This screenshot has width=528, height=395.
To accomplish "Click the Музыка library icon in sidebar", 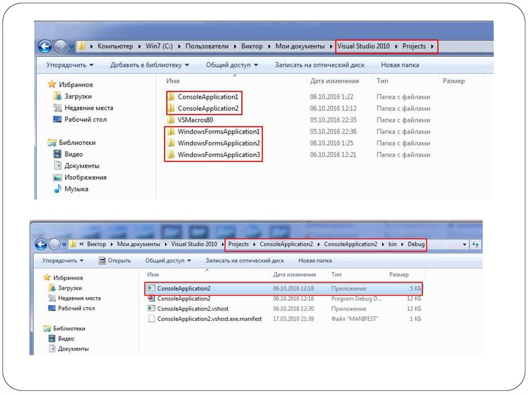I will (x=58, y=189).
